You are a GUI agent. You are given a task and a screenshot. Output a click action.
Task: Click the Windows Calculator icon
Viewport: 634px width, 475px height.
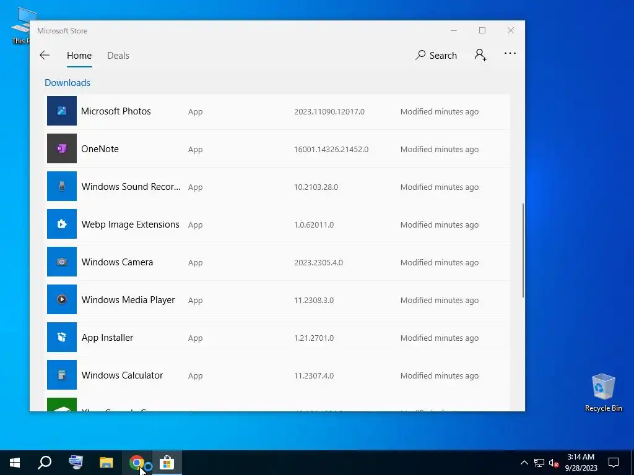click(62, 375)
